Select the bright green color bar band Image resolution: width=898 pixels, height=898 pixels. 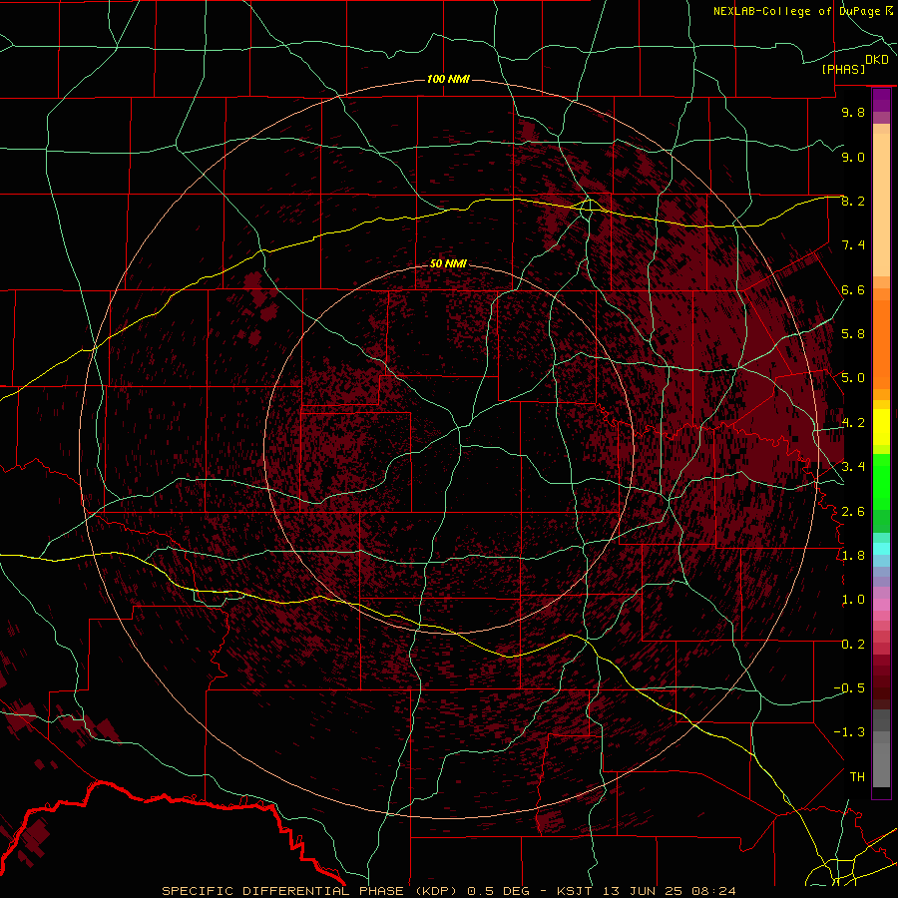click(881, 481)
